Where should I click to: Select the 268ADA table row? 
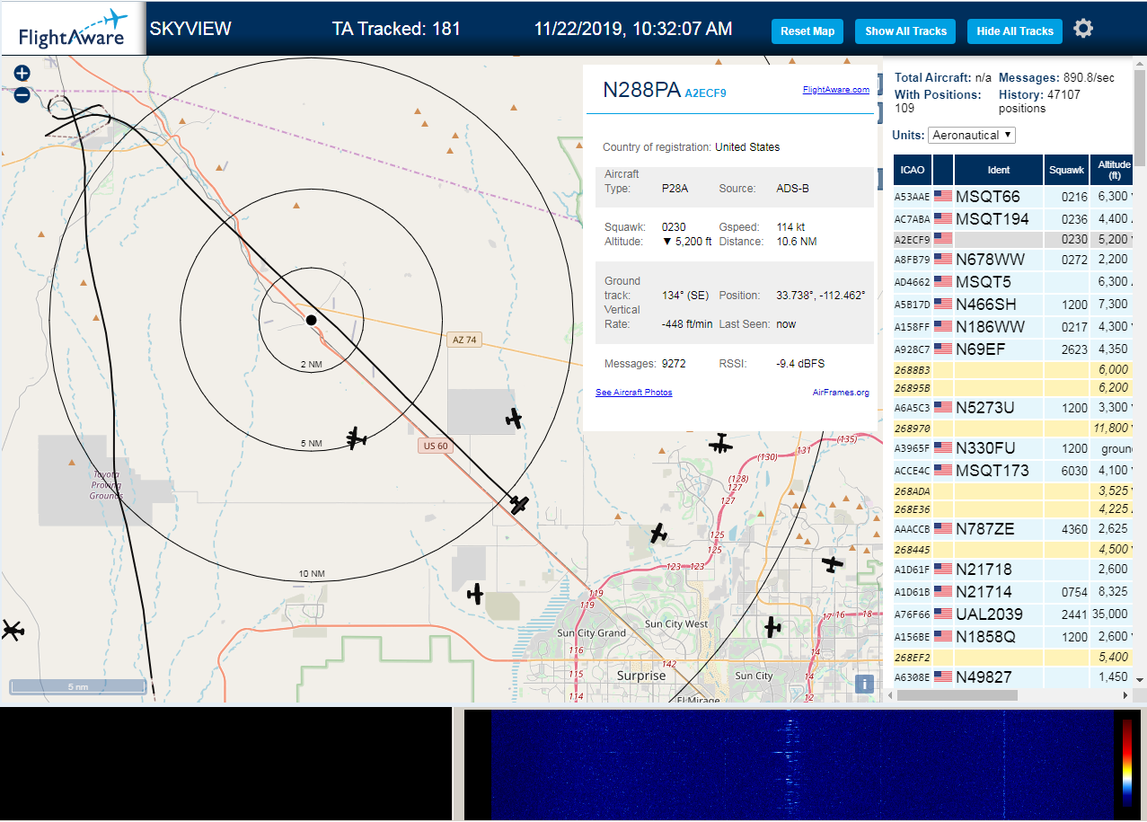1013,491
